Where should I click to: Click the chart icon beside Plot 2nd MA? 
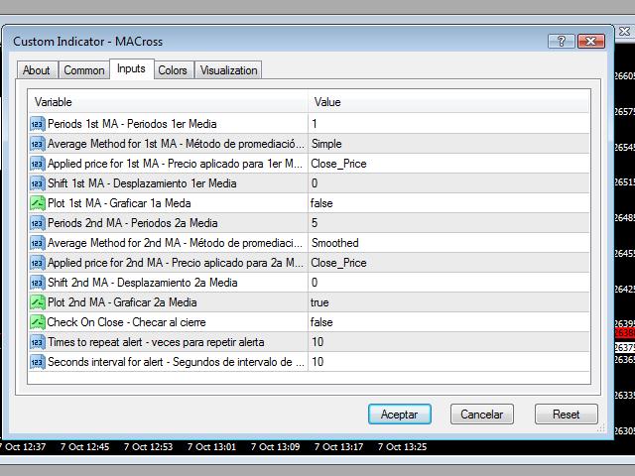[38, 302]
